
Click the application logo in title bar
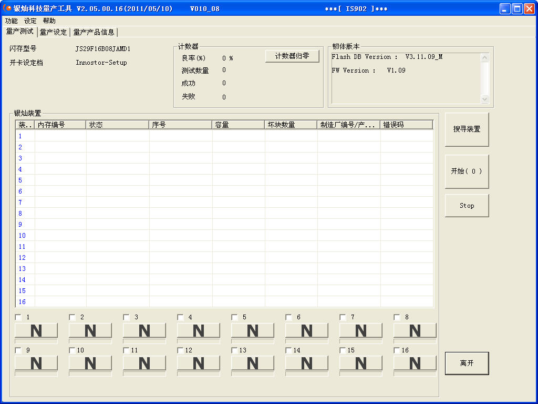coord(7,8)
